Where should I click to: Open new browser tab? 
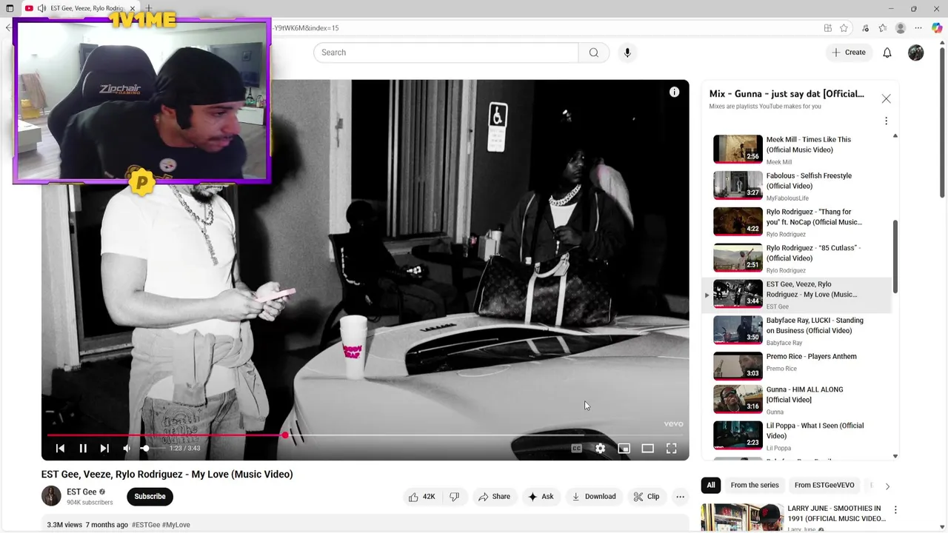[149, 8]
